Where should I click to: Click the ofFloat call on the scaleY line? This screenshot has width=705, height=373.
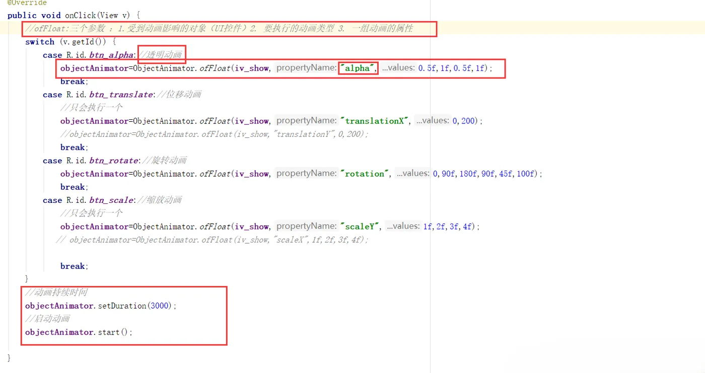click(215, 227)
